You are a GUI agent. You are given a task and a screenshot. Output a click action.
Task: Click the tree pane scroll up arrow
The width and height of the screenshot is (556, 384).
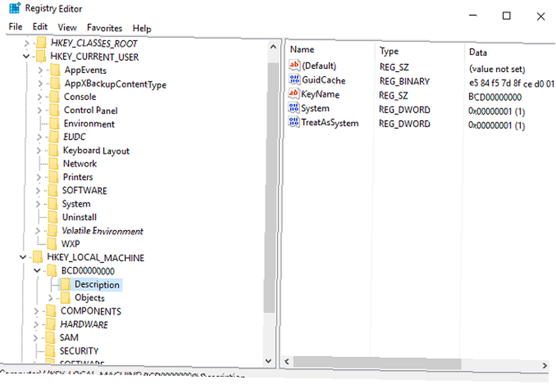(273, 47)
